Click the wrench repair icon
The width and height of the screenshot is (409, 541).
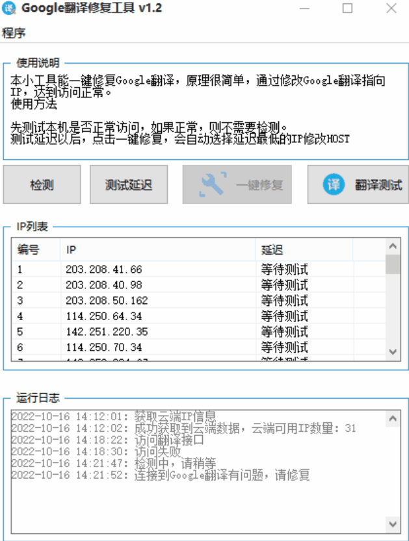point(213,184)
